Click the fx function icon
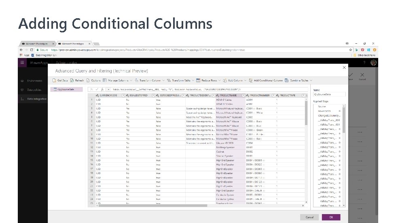Screen dimensions: 396x223 click(x=102, y=89)
